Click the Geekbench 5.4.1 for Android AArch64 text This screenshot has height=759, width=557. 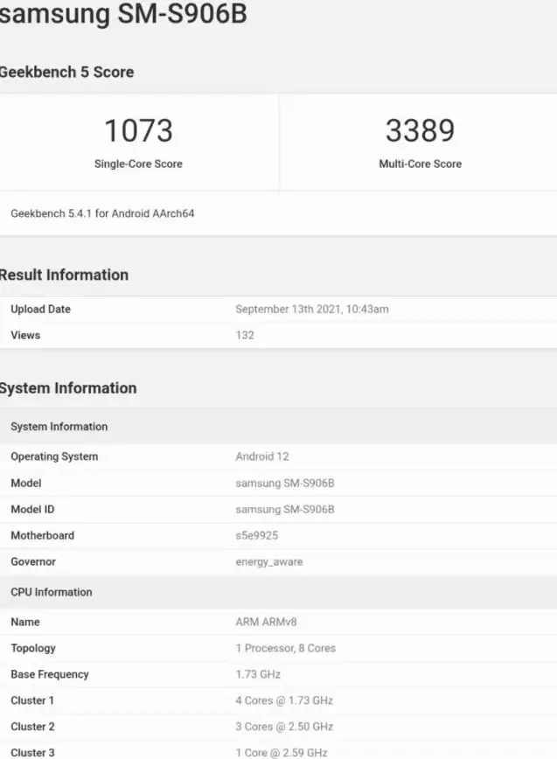pyautogui.click(x=102, y=213)
